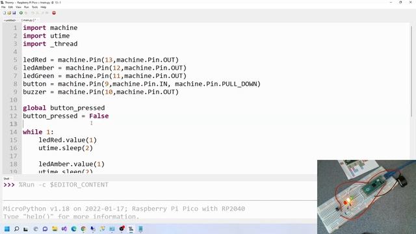Open the Tools menu
Screen dimensions: 416x234
(34, 7)
